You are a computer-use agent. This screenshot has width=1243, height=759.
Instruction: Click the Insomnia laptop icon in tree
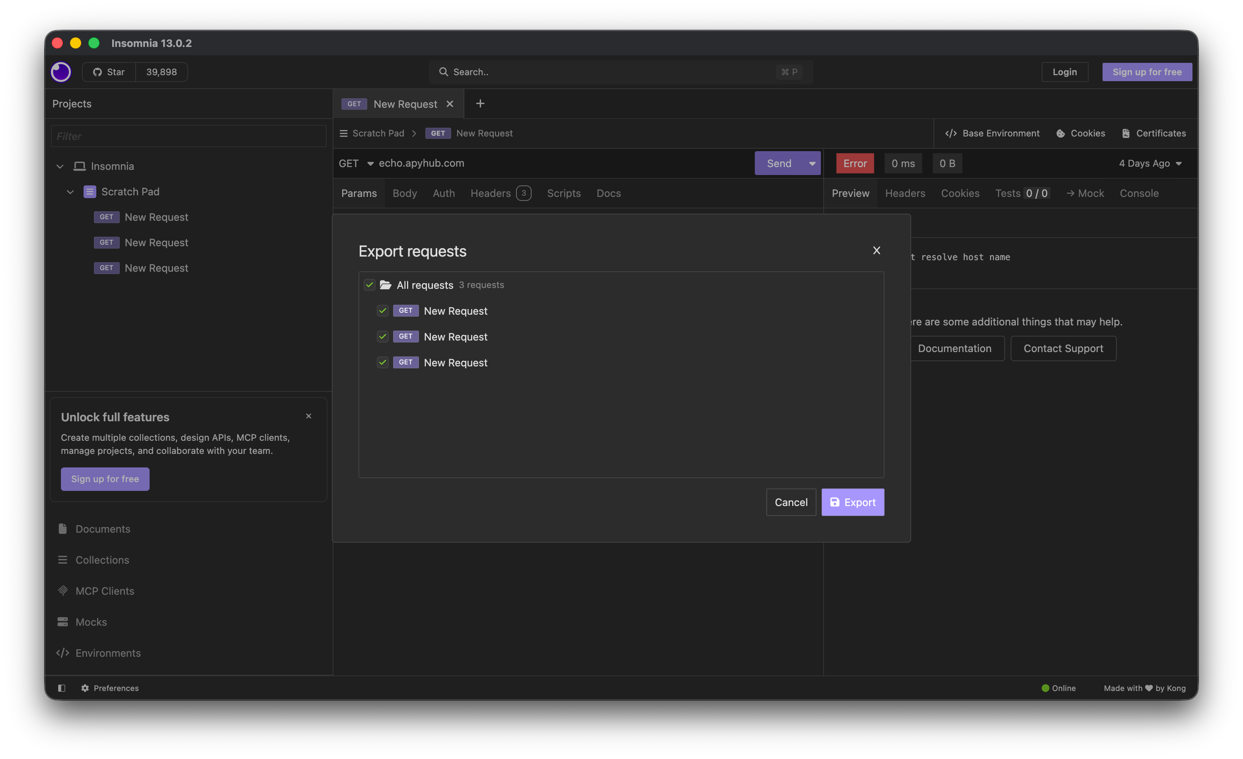(80, 166)
